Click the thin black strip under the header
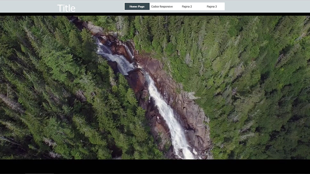Screen dimensions: 310x174 (x=155, y=14)
